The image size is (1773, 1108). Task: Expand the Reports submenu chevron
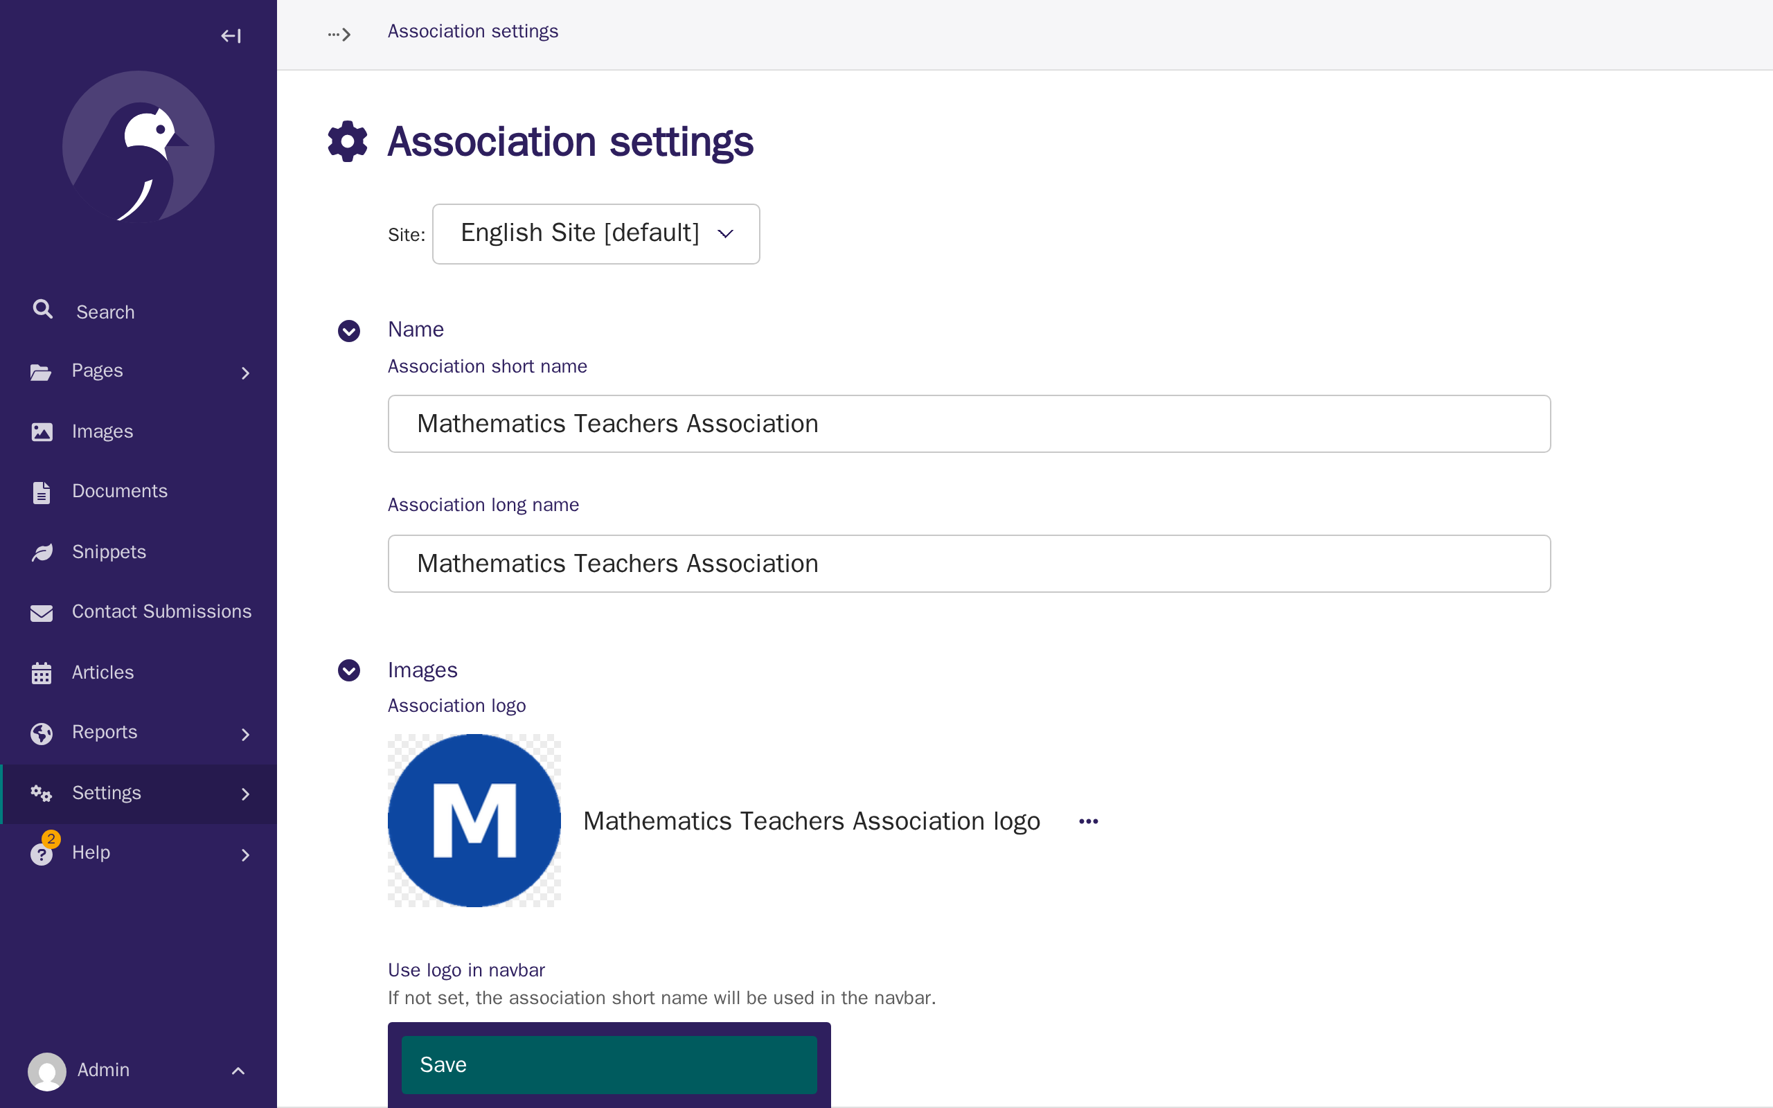245,734
